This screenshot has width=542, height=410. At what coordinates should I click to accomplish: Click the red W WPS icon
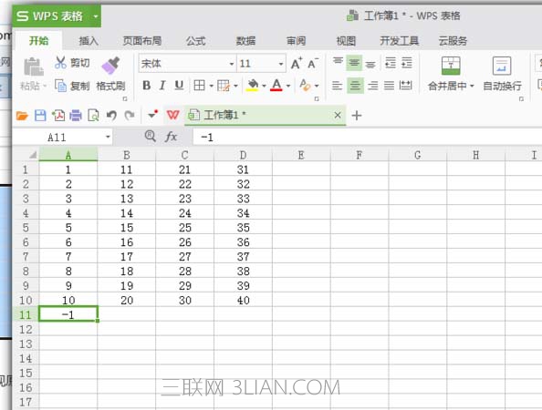click(172, 115)
